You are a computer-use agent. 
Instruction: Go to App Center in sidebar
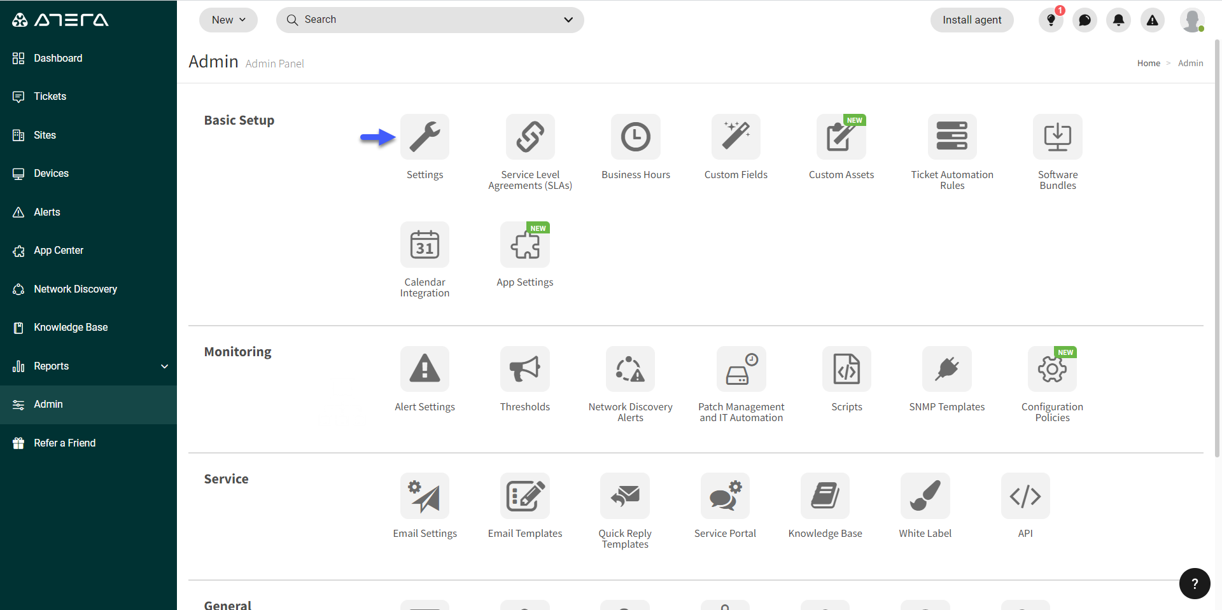coord(88,251)
